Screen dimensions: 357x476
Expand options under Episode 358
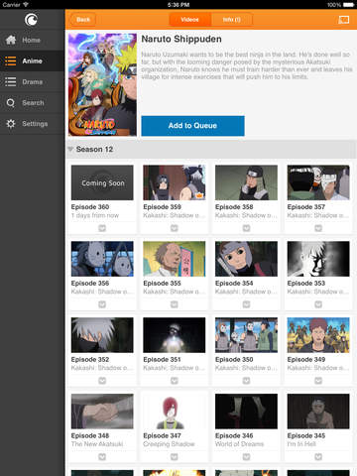[246, 228]
